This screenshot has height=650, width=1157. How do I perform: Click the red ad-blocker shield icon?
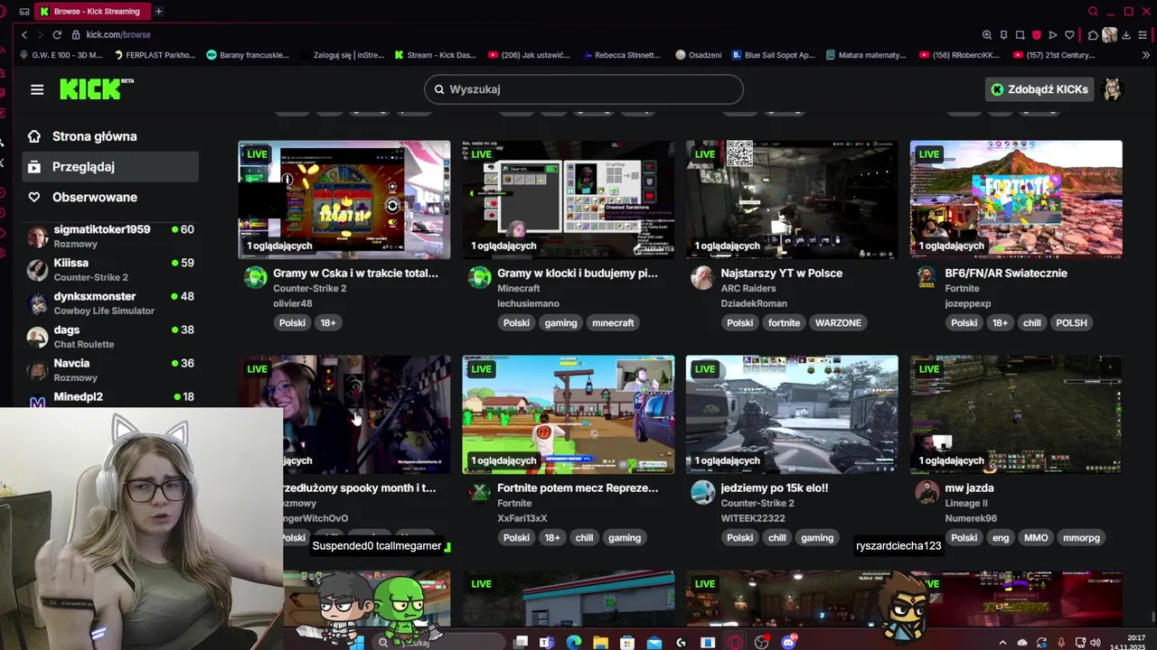point(1036,35)
